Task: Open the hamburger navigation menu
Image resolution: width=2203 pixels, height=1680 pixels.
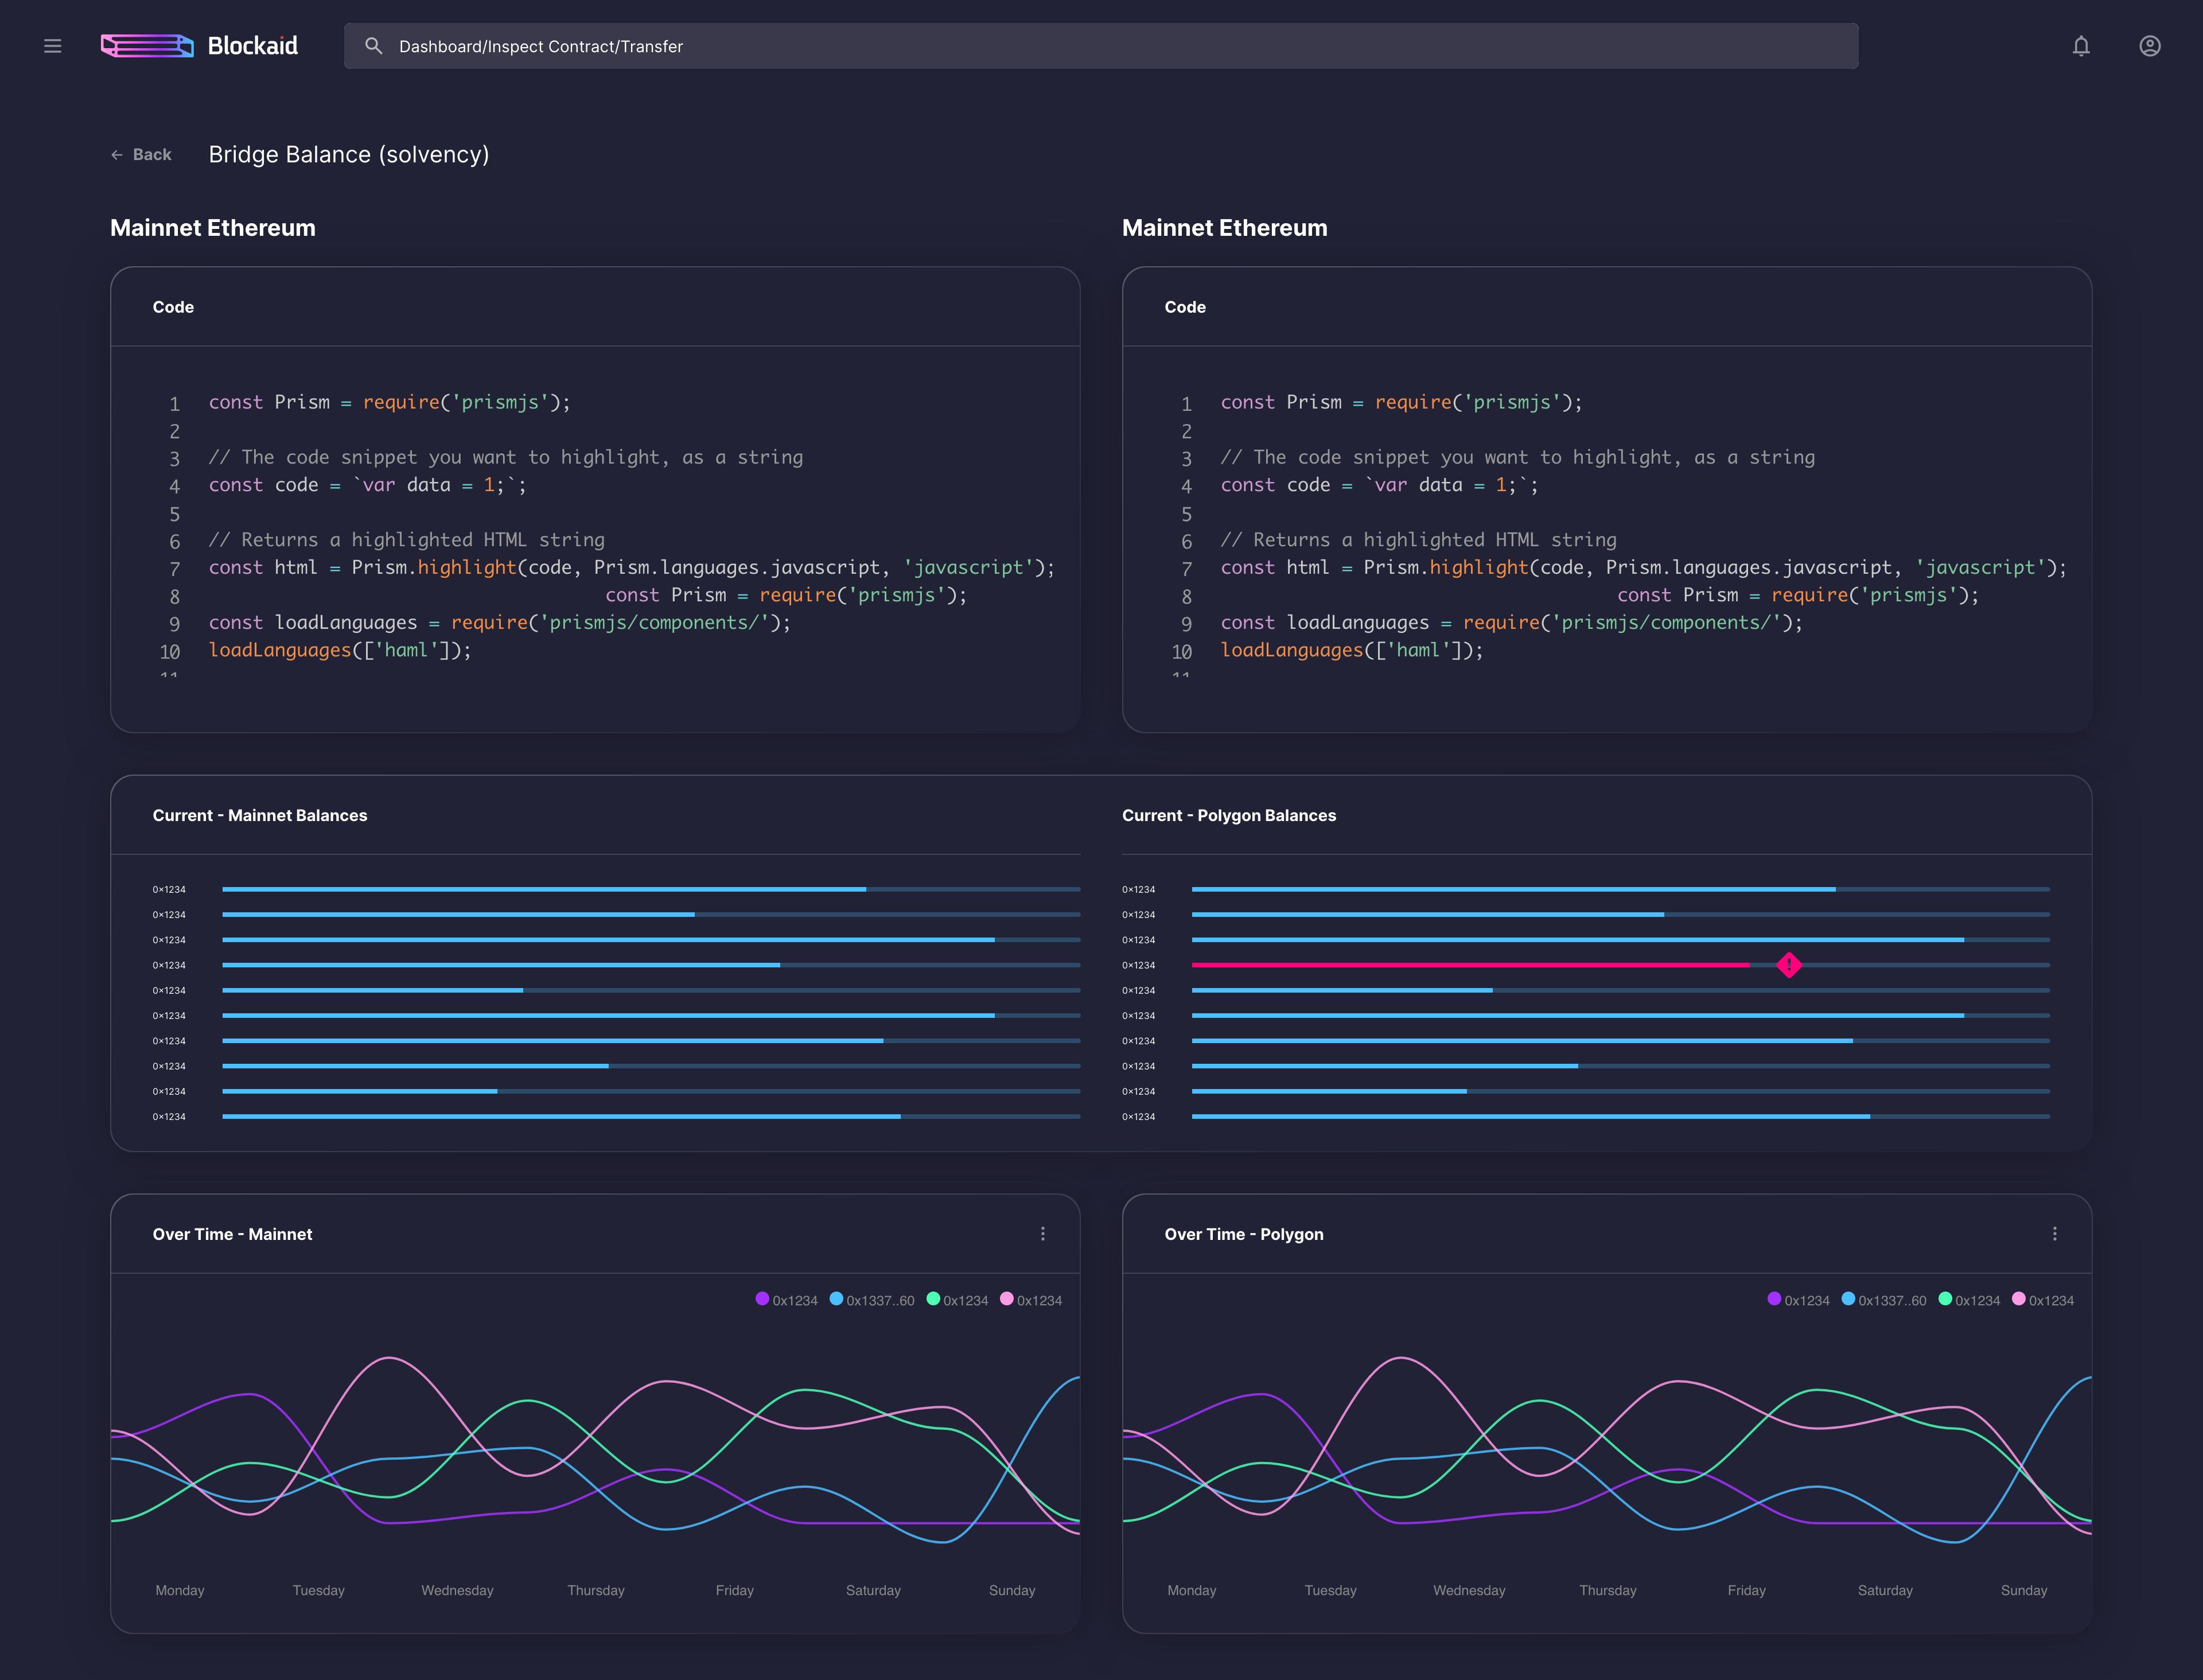Action: tap(53, 46)
